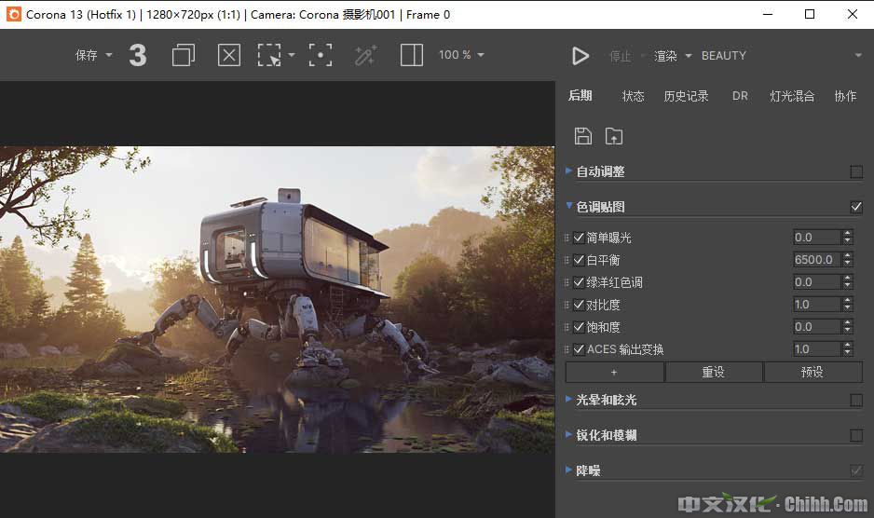Select the render region selection tool

point(270,56)
